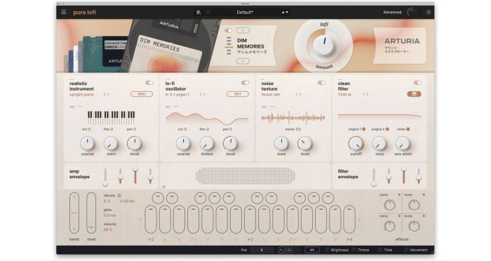This screenshot has width=491, height=261.
Task: Open the preset browser library icon
Action: [x=199, y=12]
